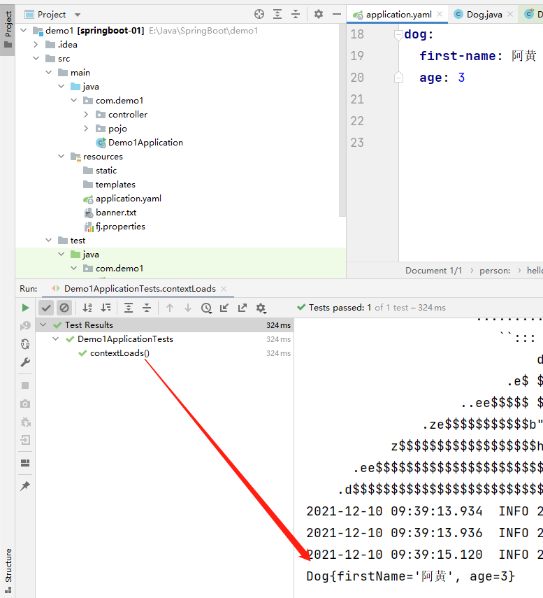Click the stop square button
Screen dimensions: 543x598
click(25, 385)
